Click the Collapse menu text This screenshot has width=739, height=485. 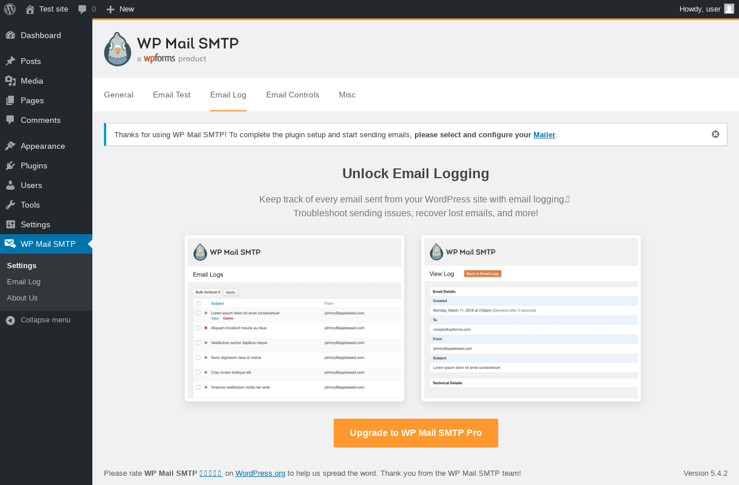[46, 319]
